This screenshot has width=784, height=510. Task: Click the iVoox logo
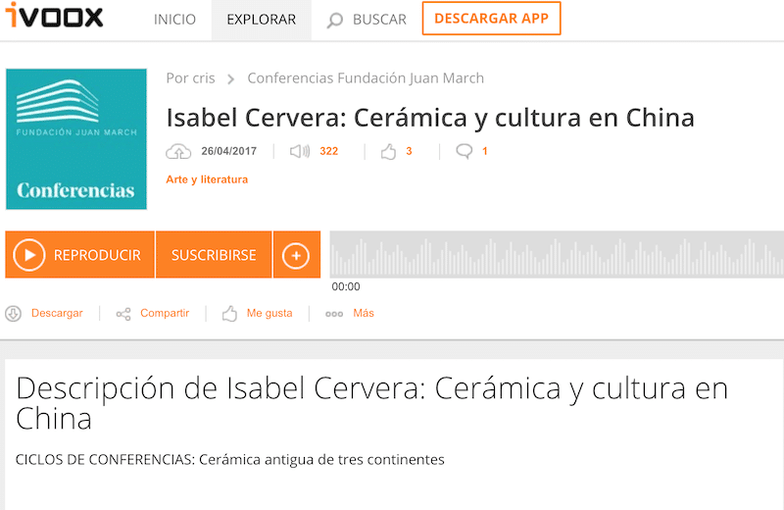point(54,18)
